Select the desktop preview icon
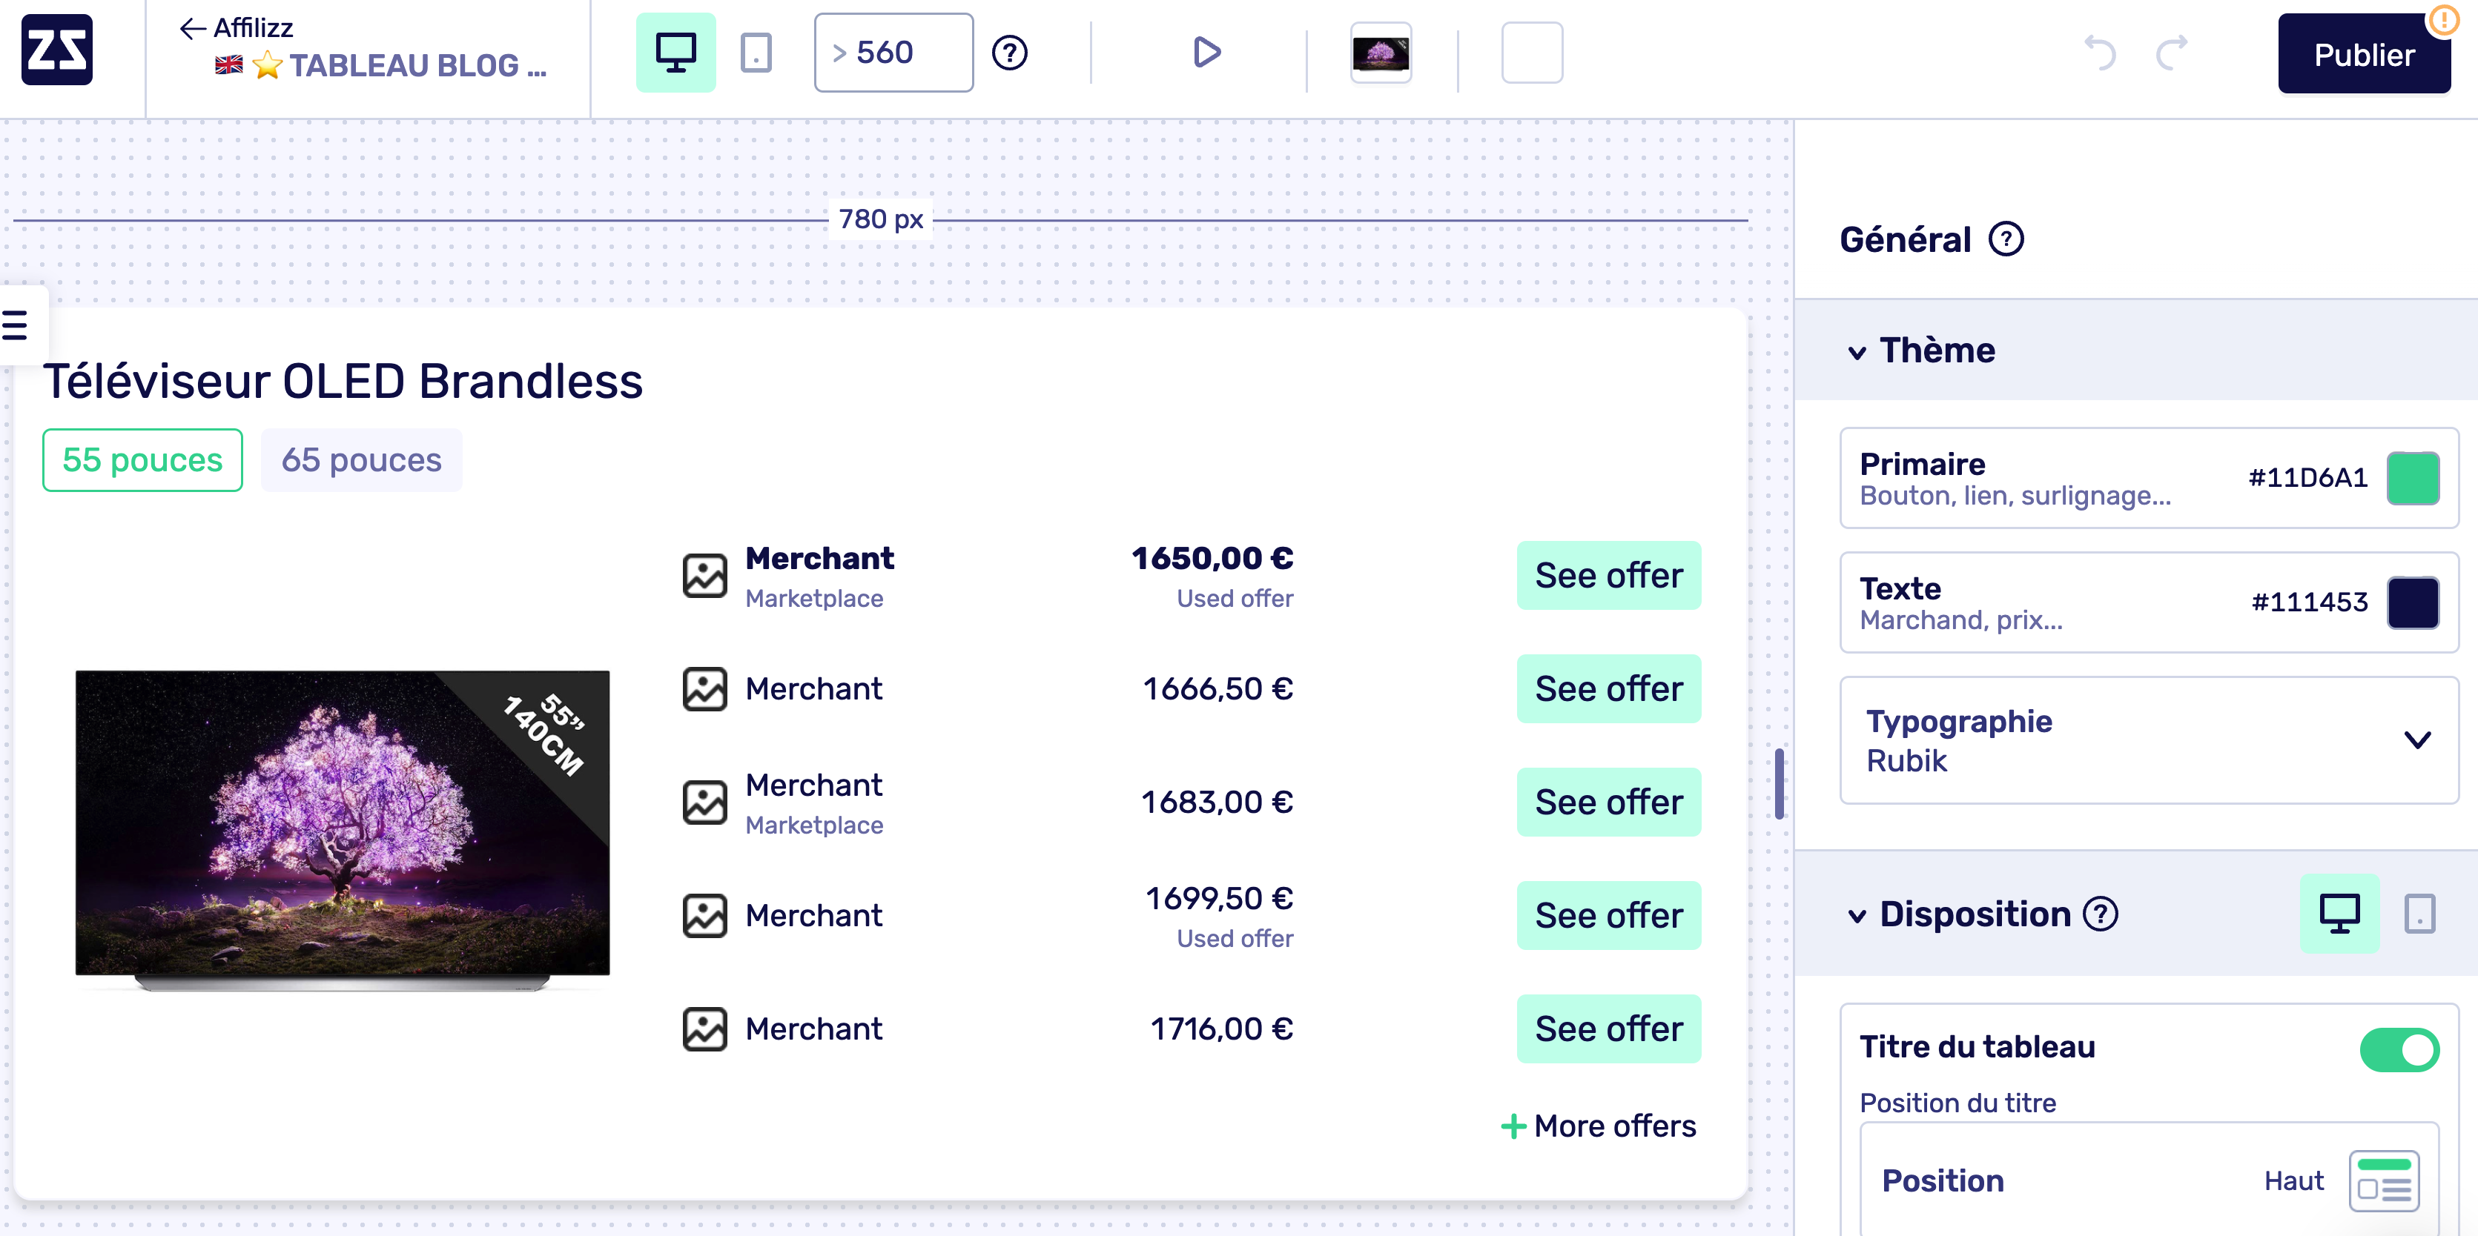 676,53
